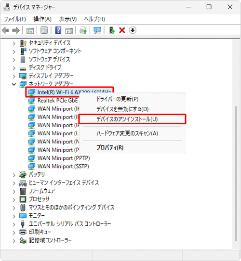Click the ヒューマン インターフェイス デバイス icon
The width and height of the screenshot is (241, 261).
[23, 183]
